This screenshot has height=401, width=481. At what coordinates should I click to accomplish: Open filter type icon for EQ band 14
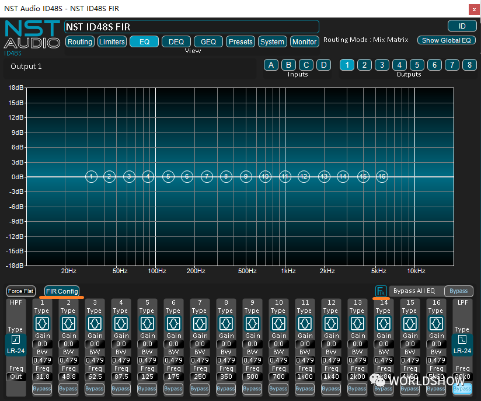point(384,324)
